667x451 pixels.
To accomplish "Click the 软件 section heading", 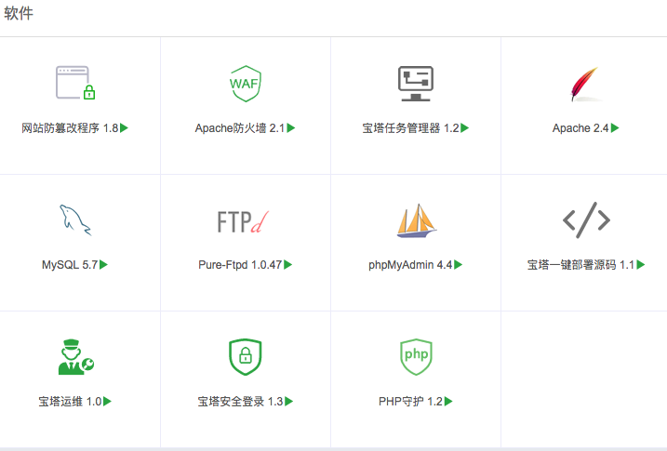I will (x=19, y=13).
